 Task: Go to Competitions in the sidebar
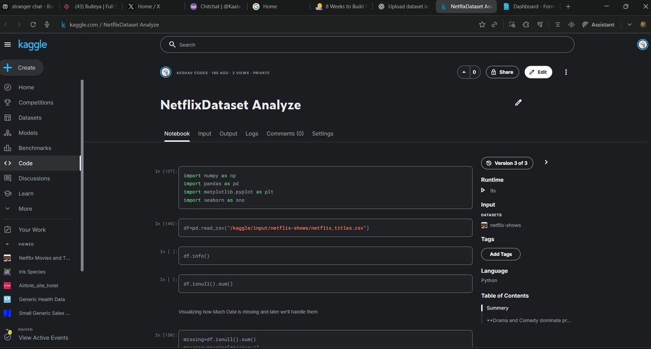click(x=36, y=102)
